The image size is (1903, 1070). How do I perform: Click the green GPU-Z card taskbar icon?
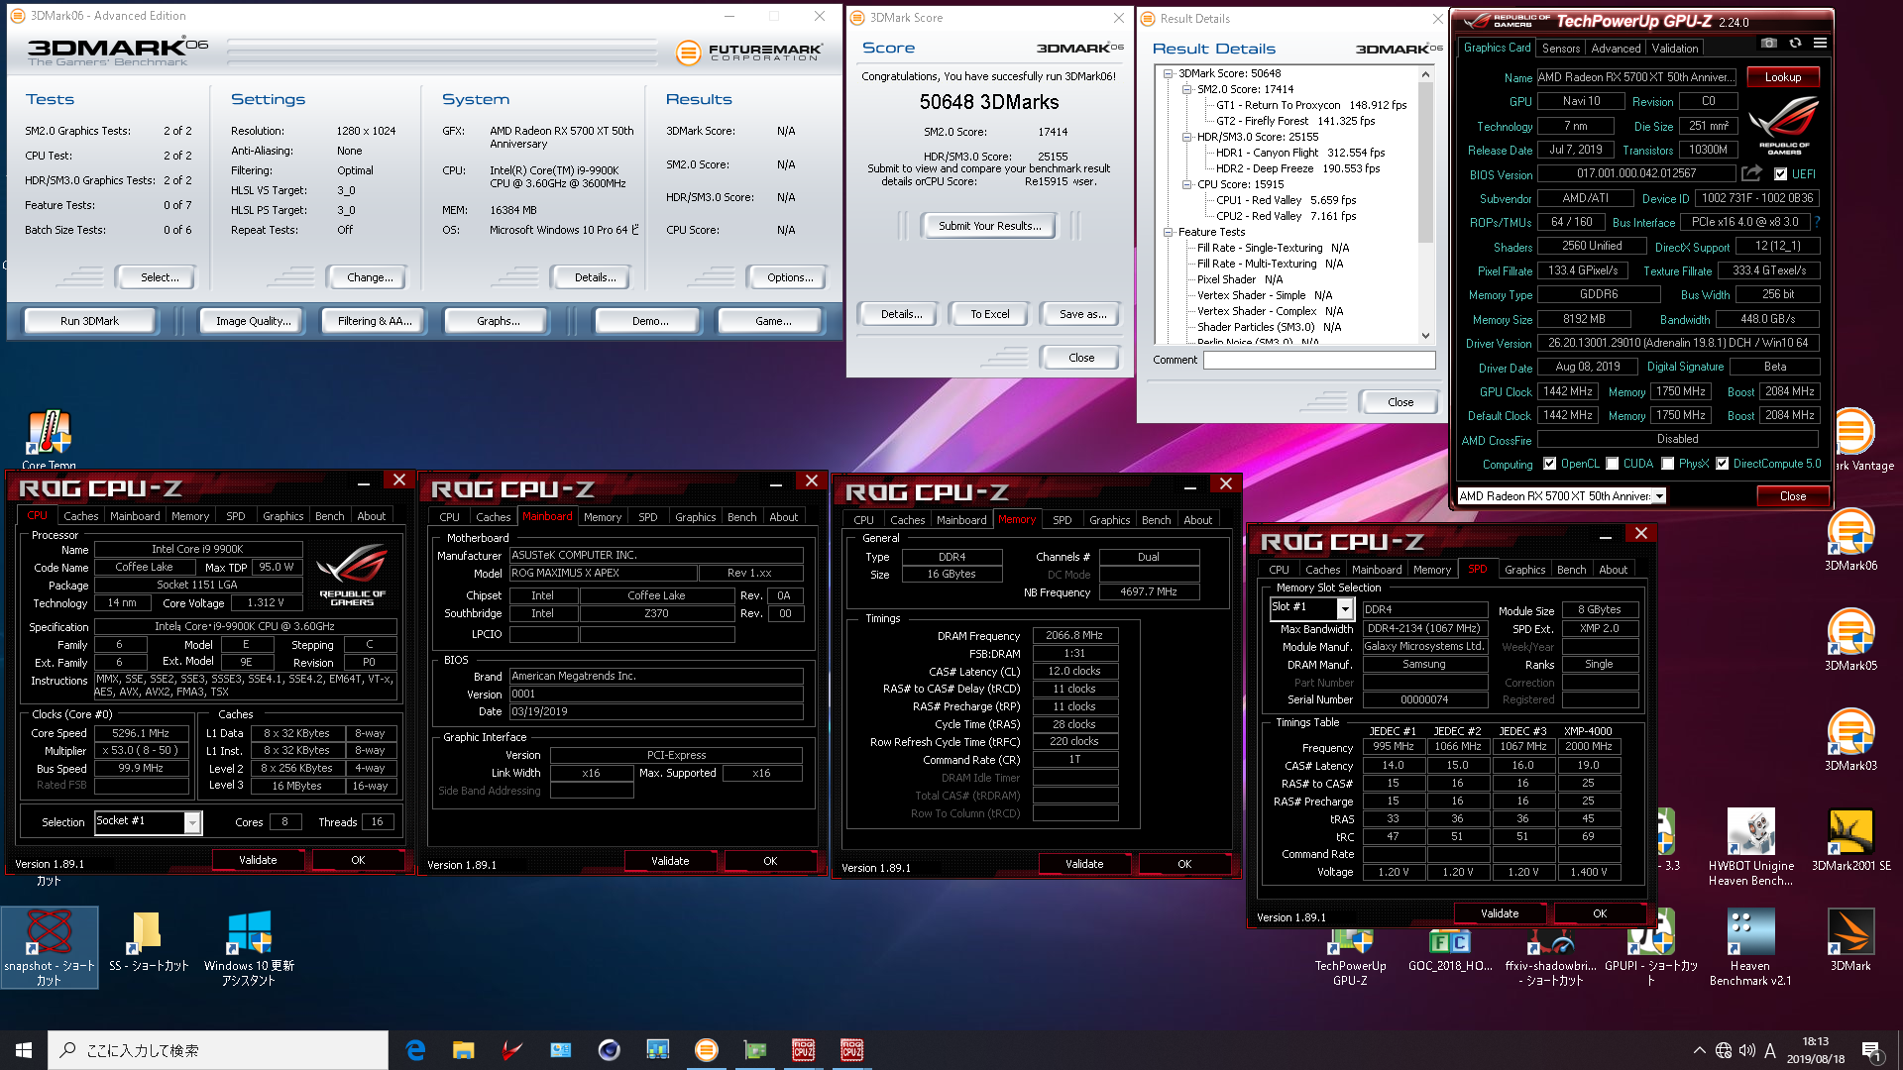[x=754, y=1050]
